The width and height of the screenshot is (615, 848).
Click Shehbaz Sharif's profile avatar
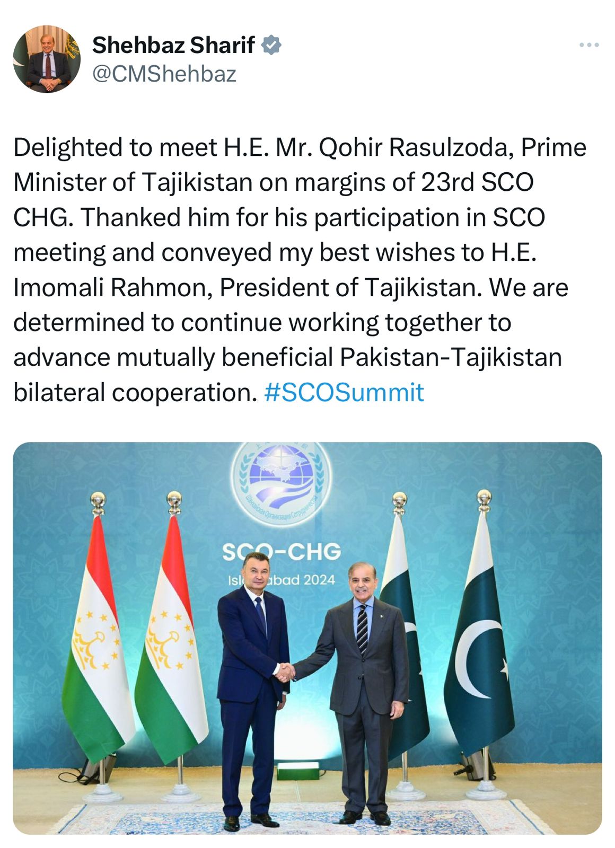click(47, 59)
